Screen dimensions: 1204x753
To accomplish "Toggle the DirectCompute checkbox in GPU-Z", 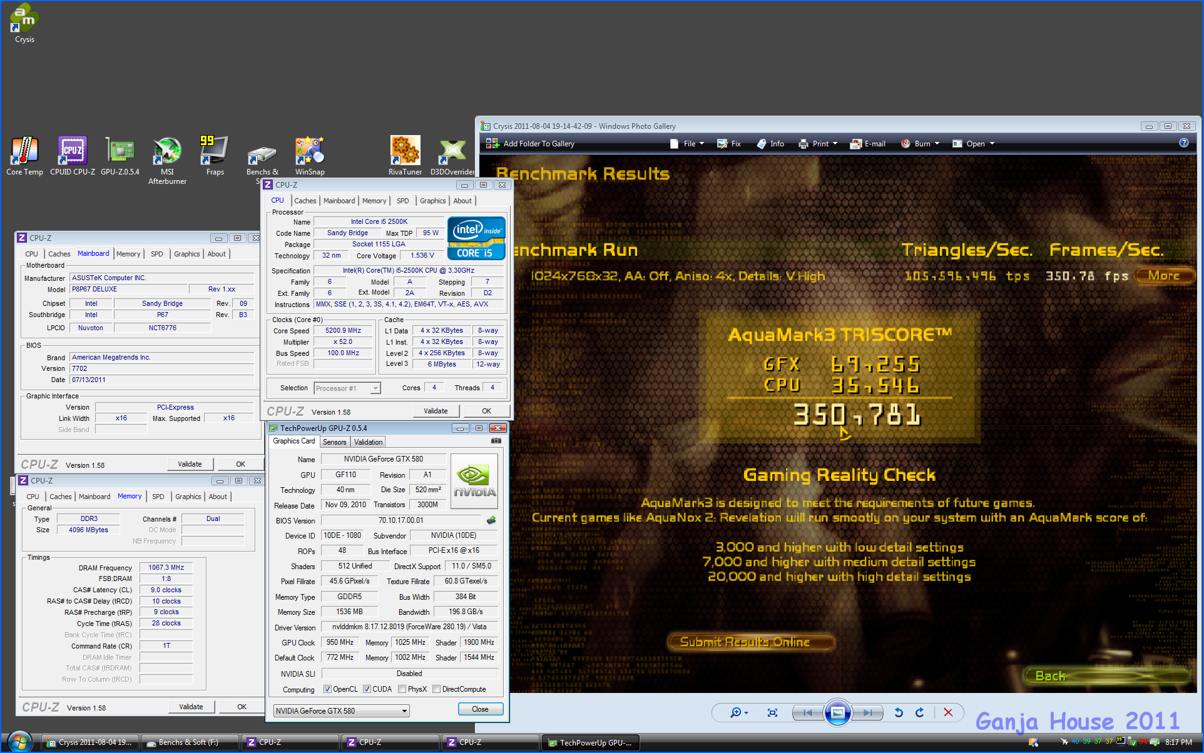I will click(436, 689).
